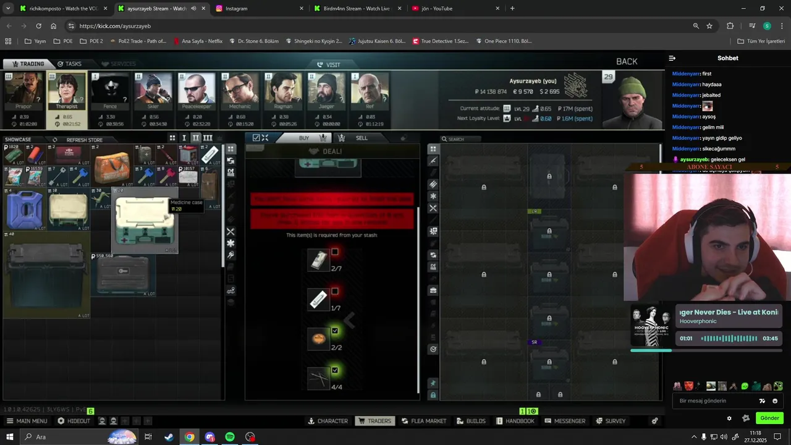The image size is (791, 445).
Task: Open Chrome three-dot menu
Action: point(782,26)
